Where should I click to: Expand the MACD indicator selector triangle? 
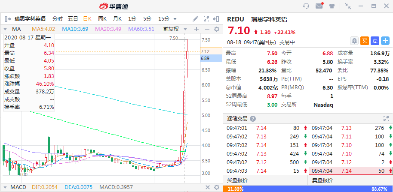(5, 187)
